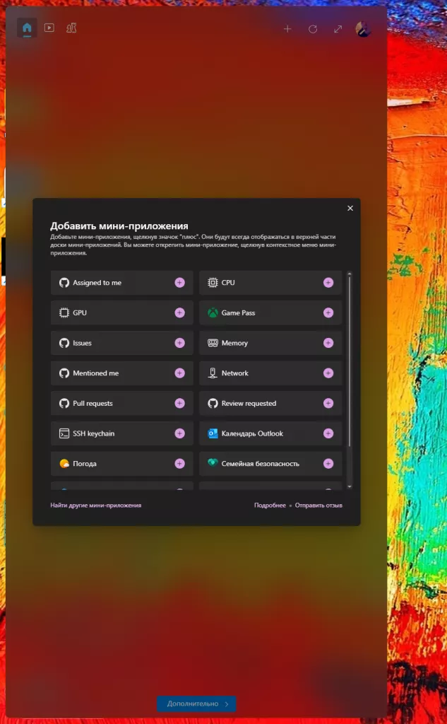Click the widget list vertical scrollbar
The image size is (447, 724).
350,361
